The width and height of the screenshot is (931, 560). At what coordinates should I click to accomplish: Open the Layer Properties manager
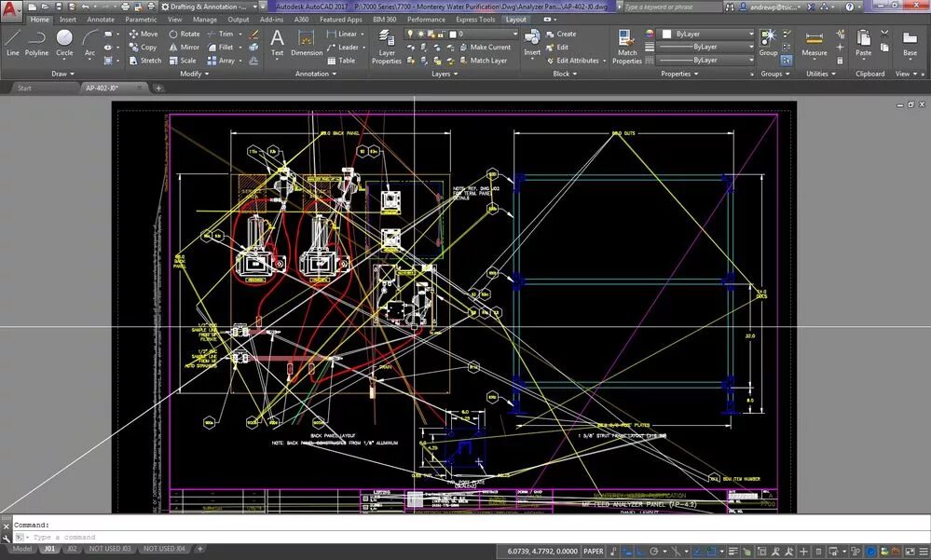tap(387, 47)
